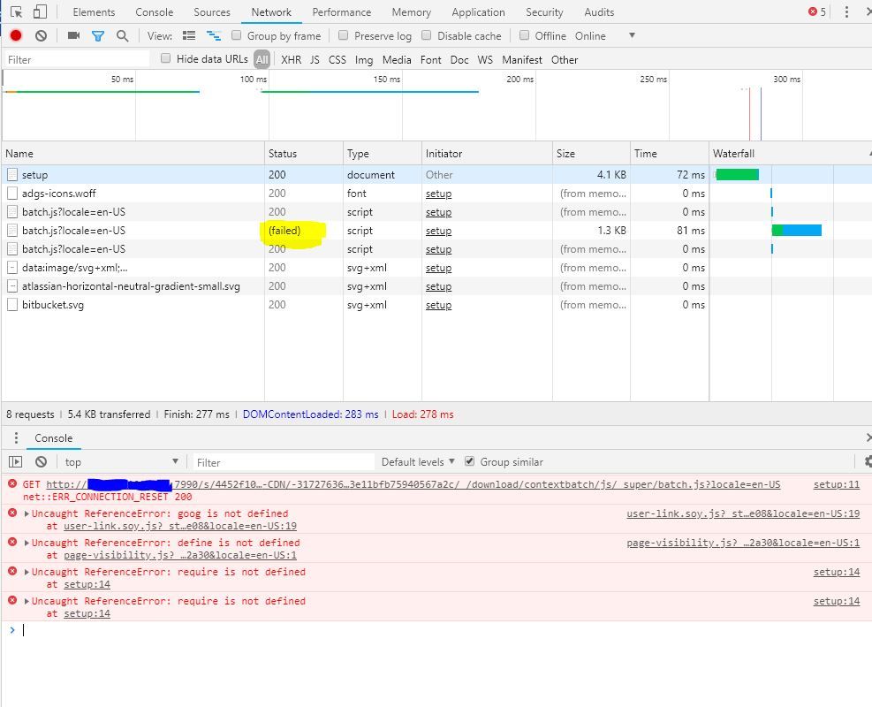The image size is (872, 707).
Task: Open DevTools three-dot customize menu
Action: [x=846, y=11]
